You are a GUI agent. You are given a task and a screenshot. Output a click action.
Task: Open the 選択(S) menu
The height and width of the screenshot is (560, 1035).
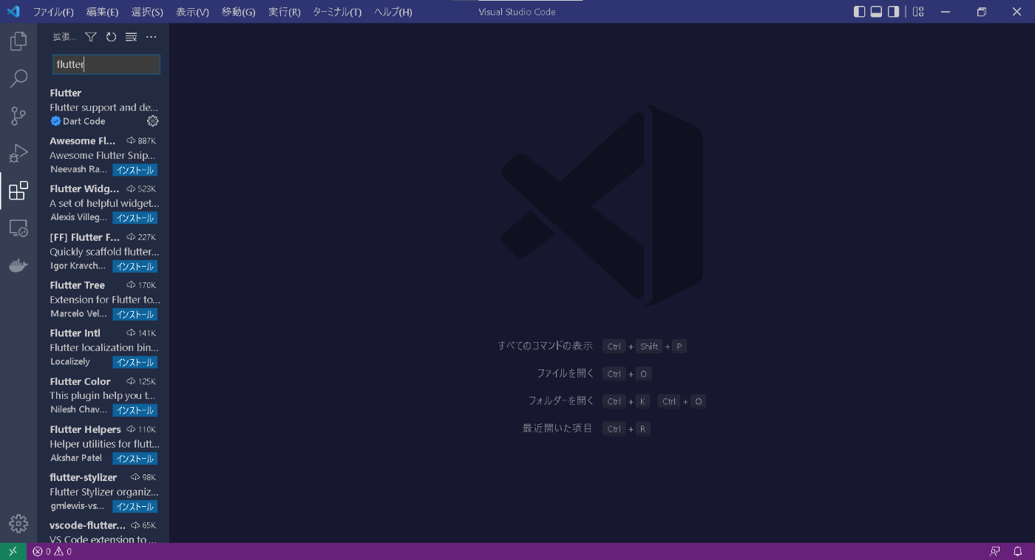147,12
